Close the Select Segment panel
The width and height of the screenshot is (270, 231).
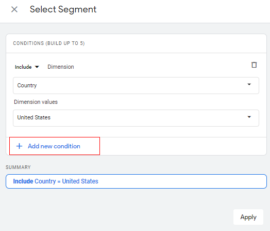pyautogui.click(x=14, y=9)
